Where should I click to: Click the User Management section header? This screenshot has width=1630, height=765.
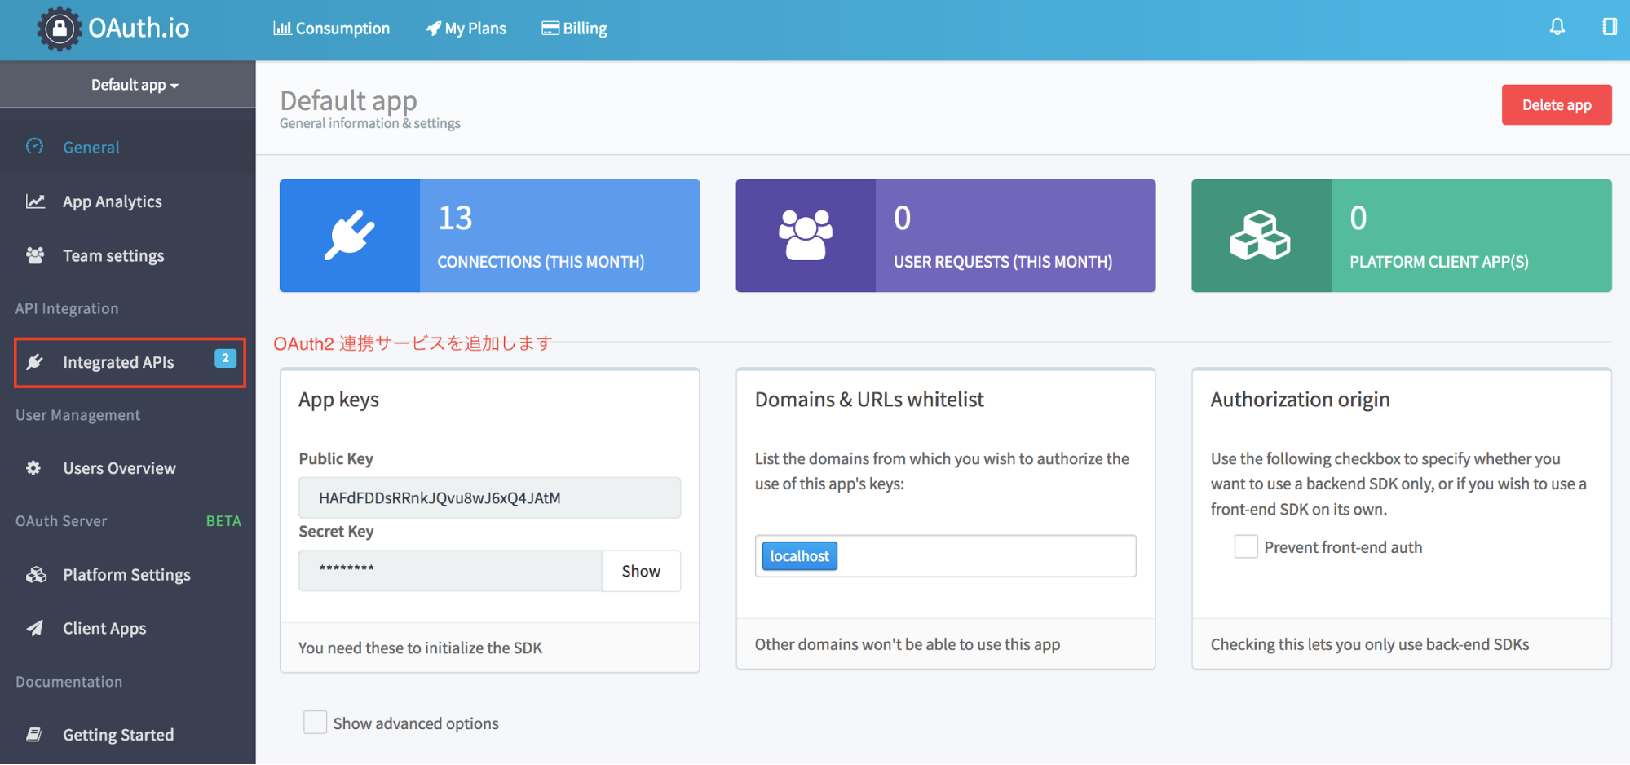point(77,415)
